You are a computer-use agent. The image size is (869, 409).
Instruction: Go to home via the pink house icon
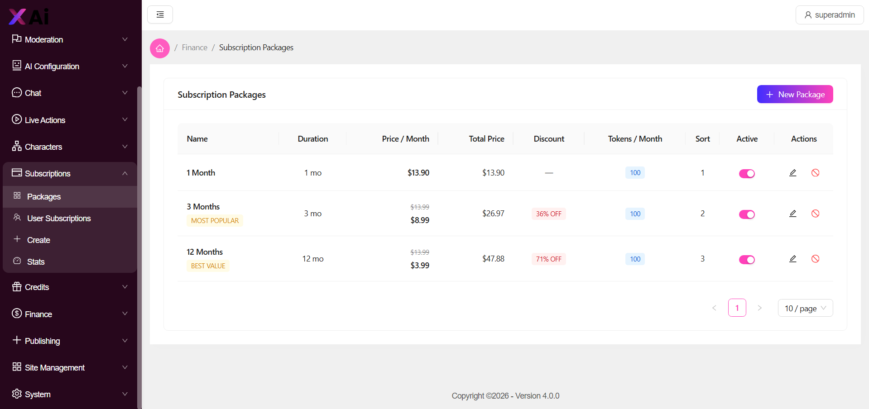tap(160, 48)
